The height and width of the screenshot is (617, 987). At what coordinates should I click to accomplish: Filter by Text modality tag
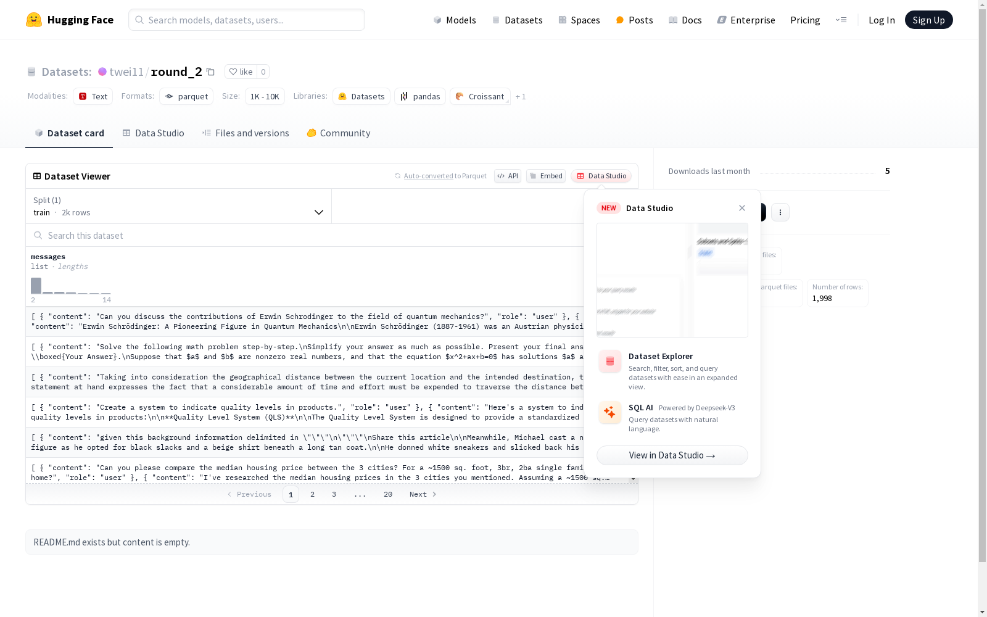point(93,96)
